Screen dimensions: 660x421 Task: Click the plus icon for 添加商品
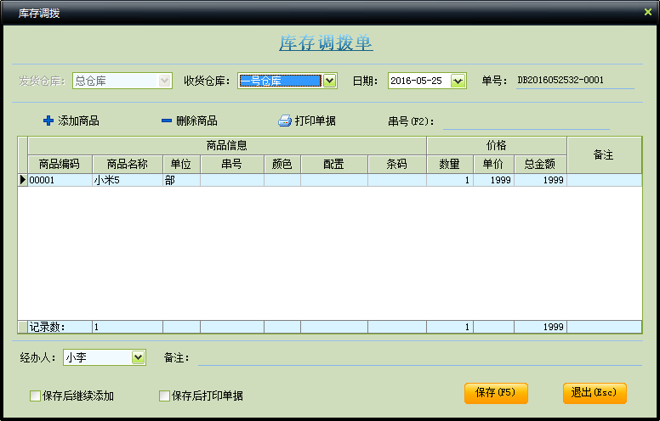click(48, 121)
